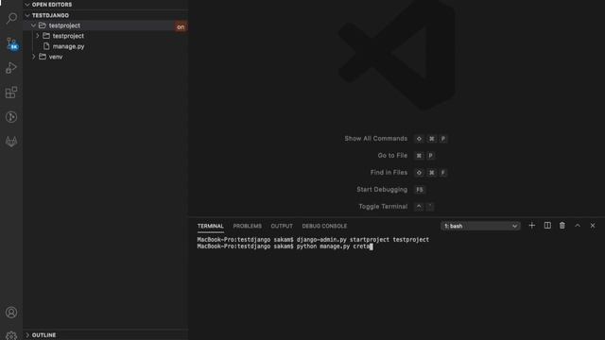
Task: Switch to the DEBUG CONSOLE tab
Action: pyautogui.click(x=324, y=226)
